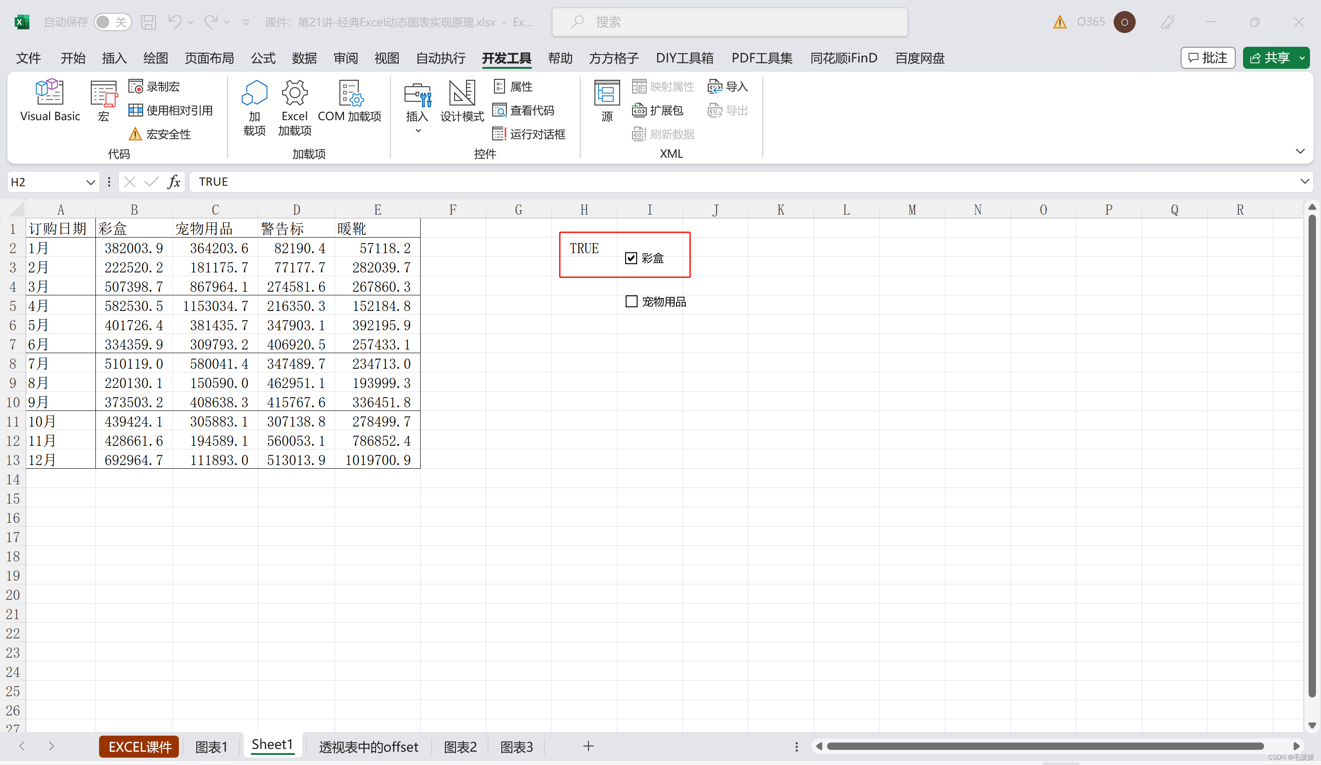The height and width of the screenshot is (765, 1321).
Task: Uncheck the 彩盒 checkbox
Action: click(631, 258)
